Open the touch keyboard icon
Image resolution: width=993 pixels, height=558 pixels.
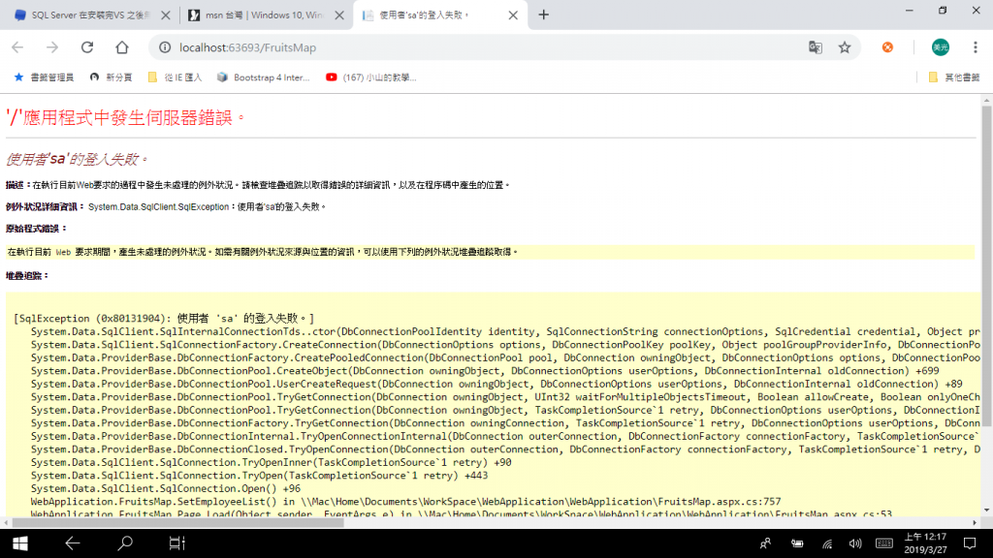point(884,543)
